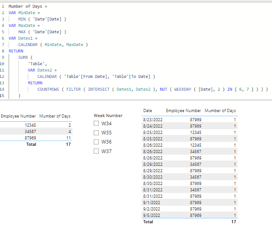Check the W35 week slicer box
Screen dimensions: 272x226
[96, 133]
